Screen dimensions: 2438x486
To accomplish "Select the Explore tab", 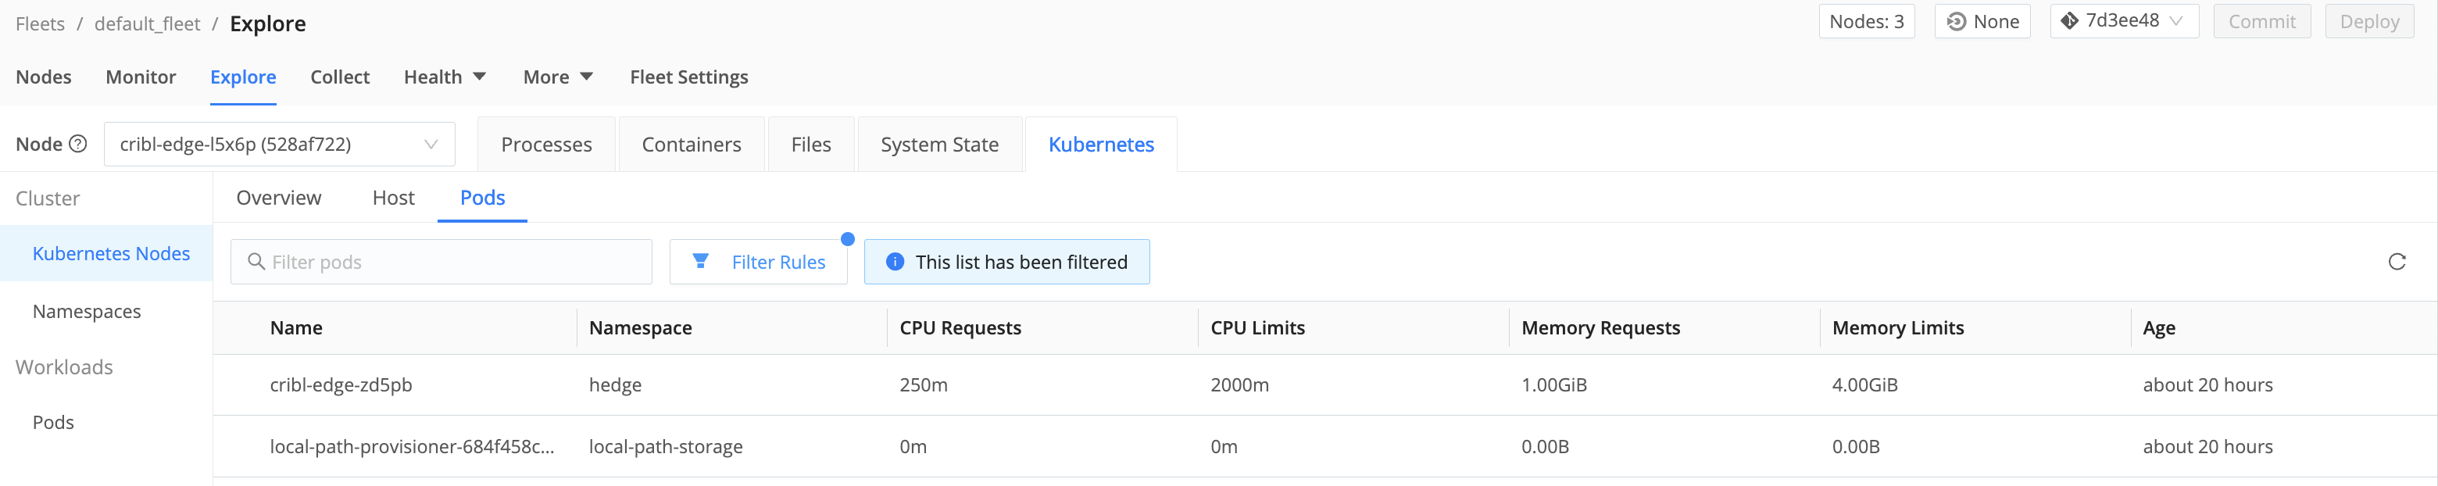I will 243,77.
